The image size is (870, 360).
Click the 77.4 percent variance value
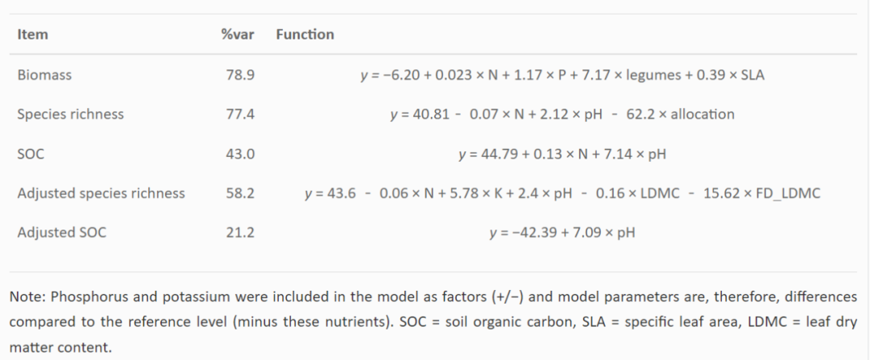tap(240, 114)
